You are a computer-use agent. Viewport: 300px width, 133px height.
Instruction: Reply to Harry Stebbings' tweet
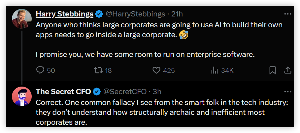coord(41,70)
